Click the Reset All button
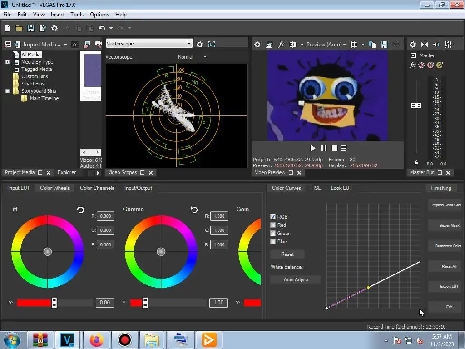 (446, 266)
